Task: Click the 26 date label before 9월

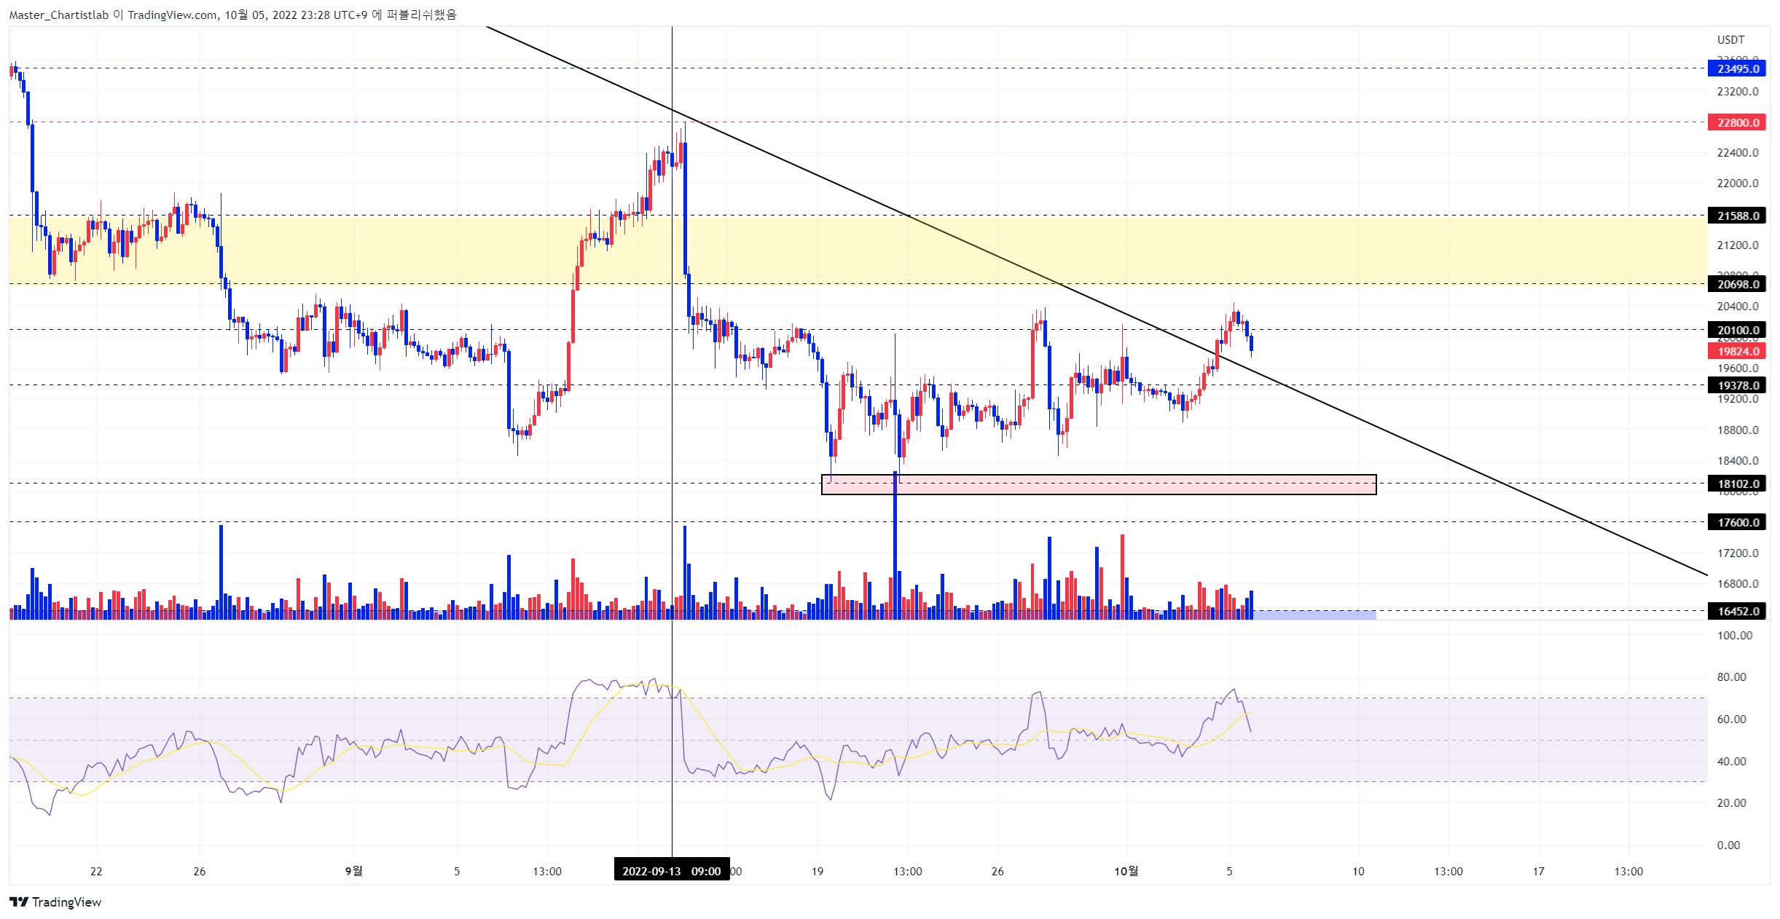Action: [200, 871]
